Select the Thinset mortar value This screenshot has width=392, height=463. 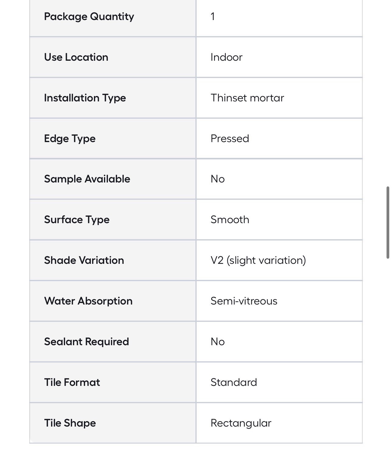(x=247, y=98)
